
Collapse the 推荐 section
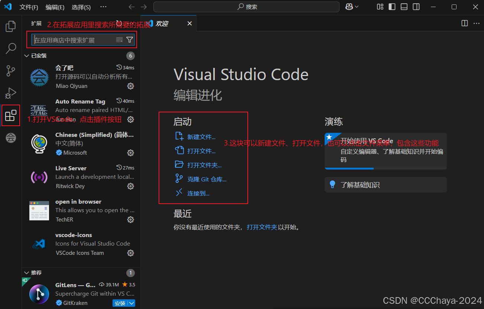[26, 273]
